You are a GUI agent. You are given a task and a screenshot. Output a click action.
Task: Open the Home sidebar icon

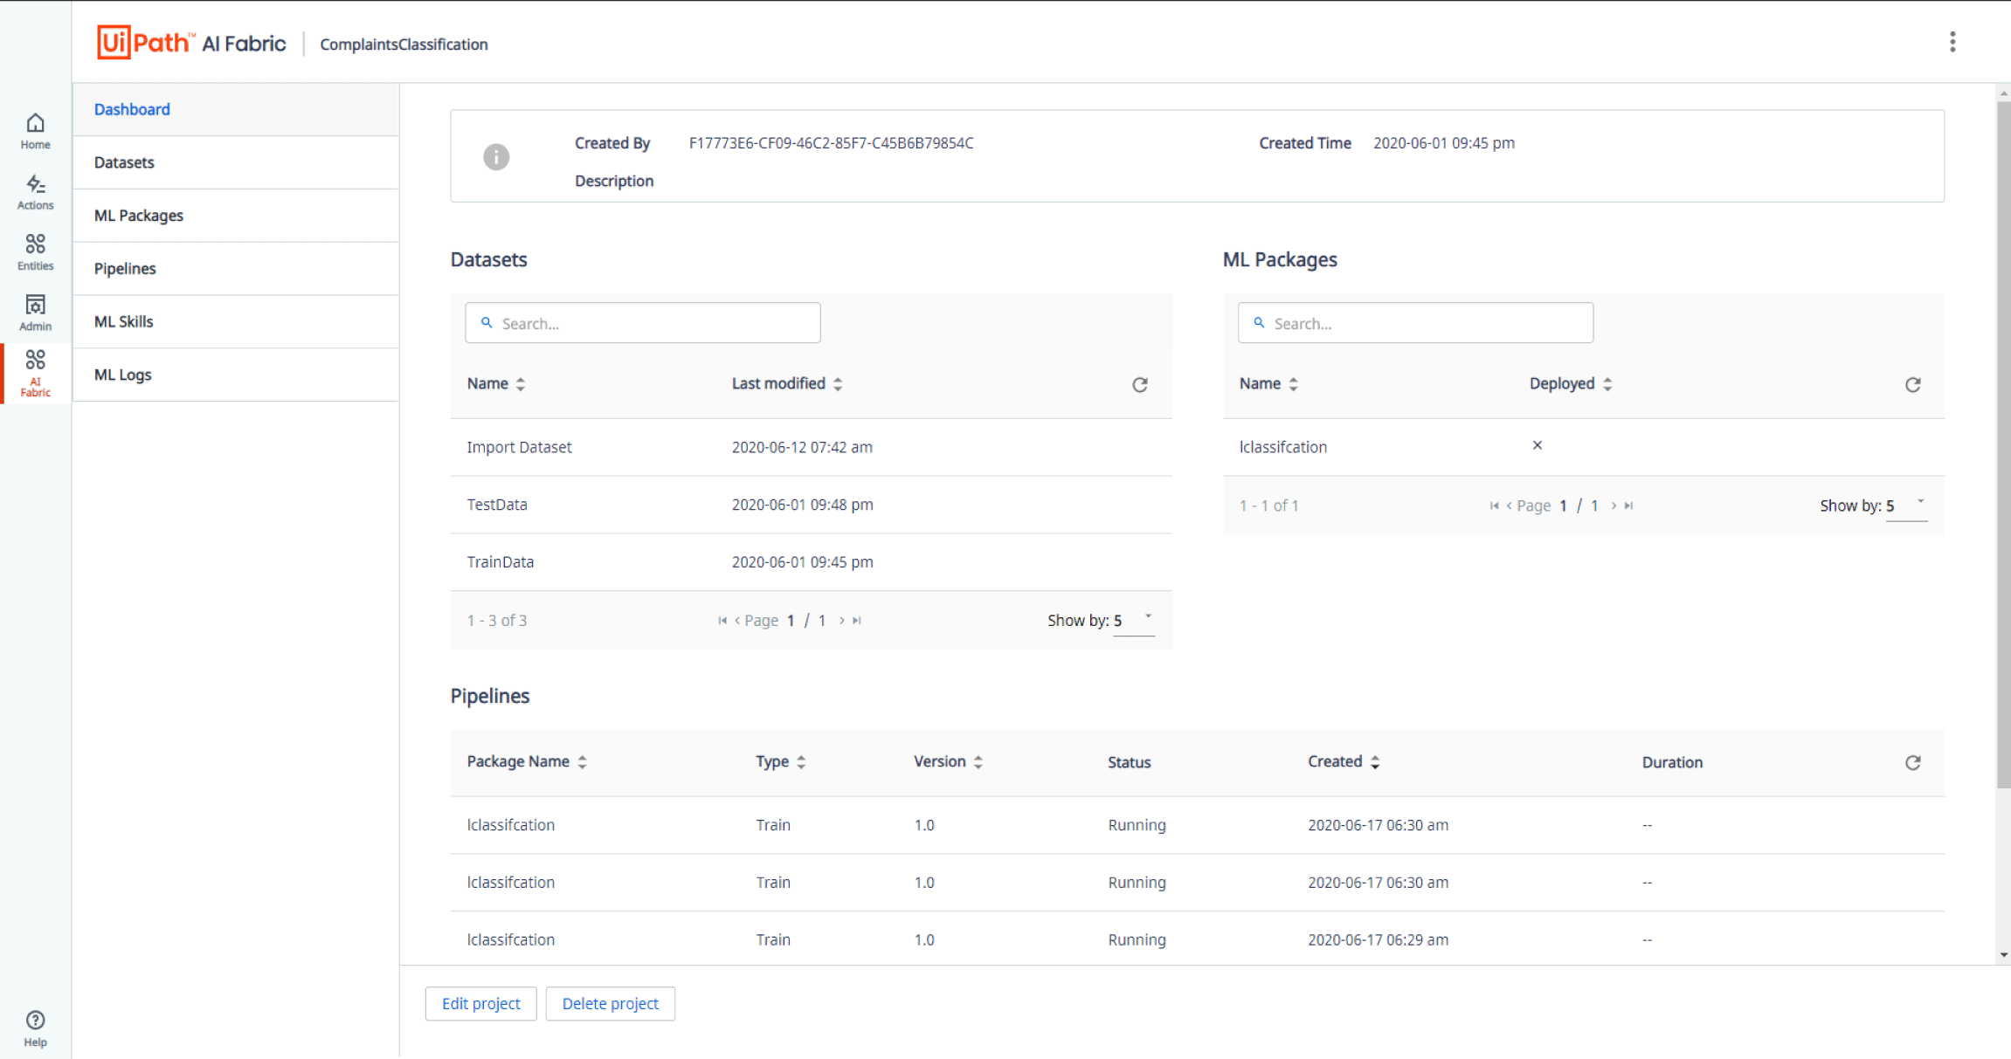(35, 131)
